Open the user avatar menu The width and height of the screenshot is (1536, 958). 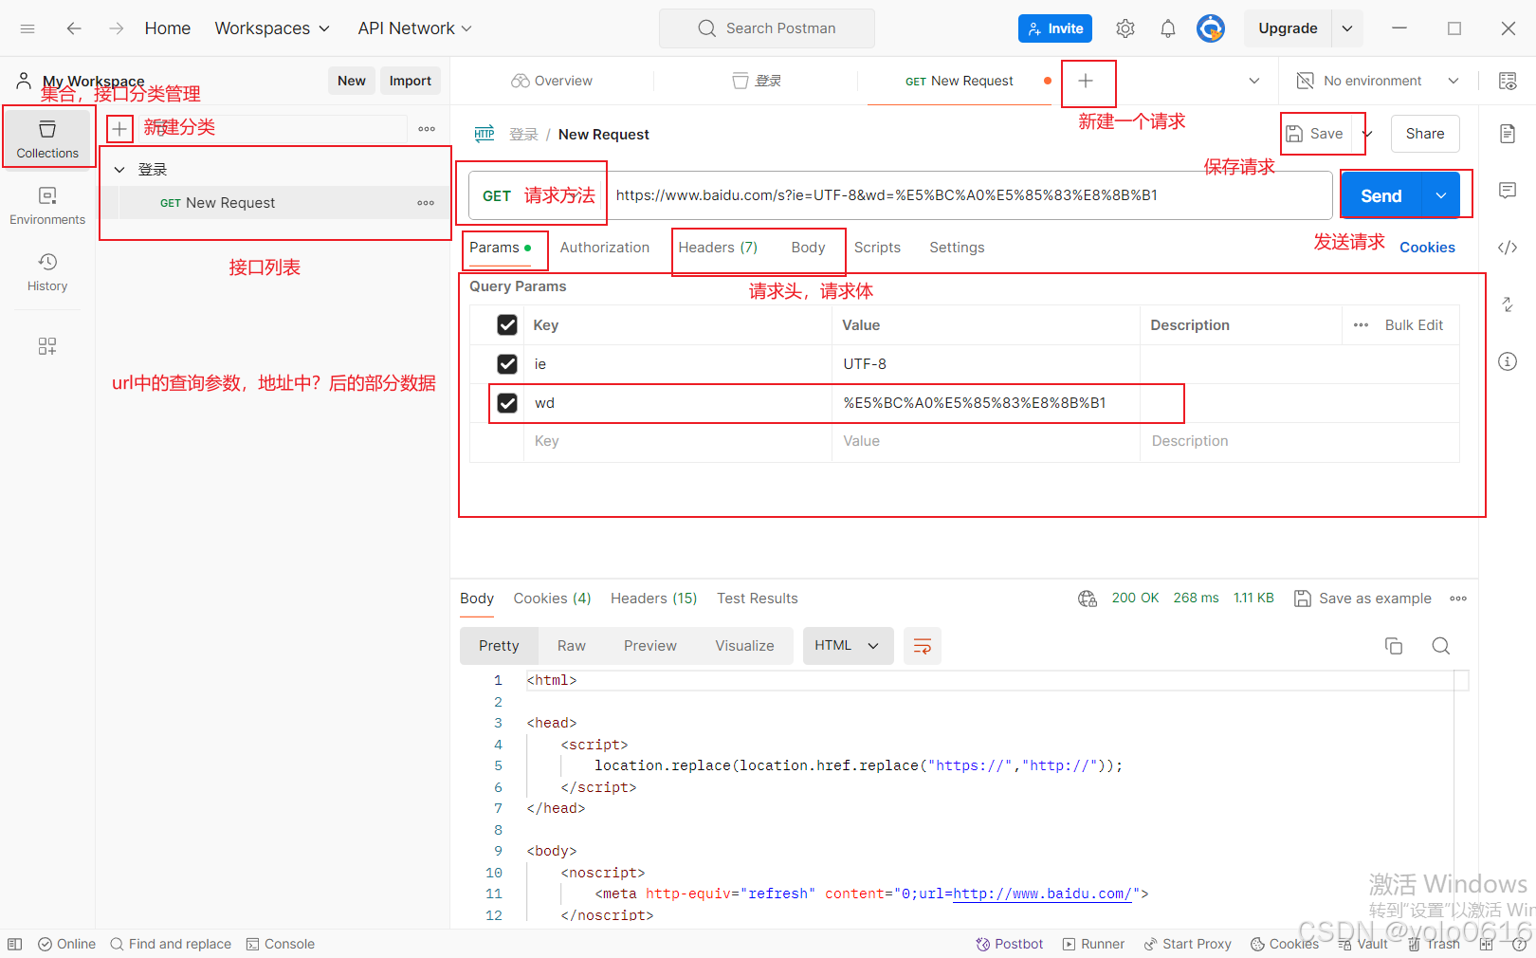(1211, 28)
